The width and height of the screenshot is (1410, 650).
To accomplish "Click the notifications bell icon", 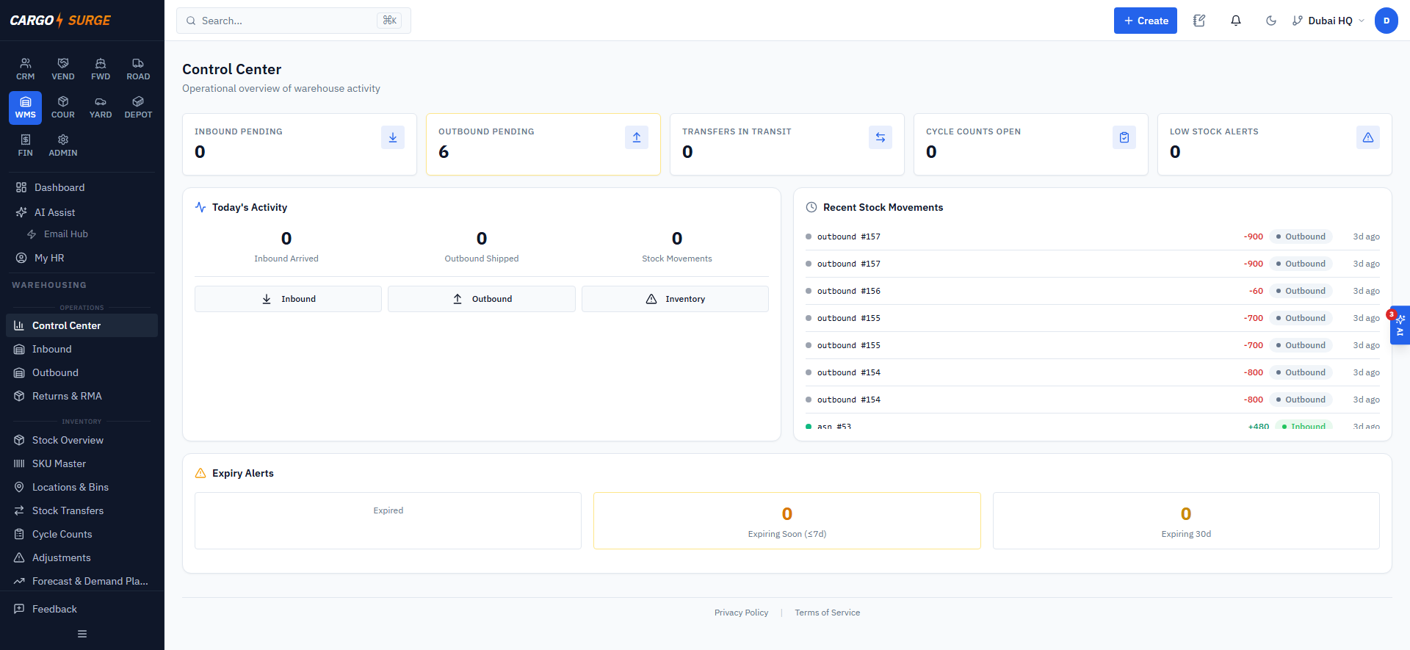I will (1236, 21).
